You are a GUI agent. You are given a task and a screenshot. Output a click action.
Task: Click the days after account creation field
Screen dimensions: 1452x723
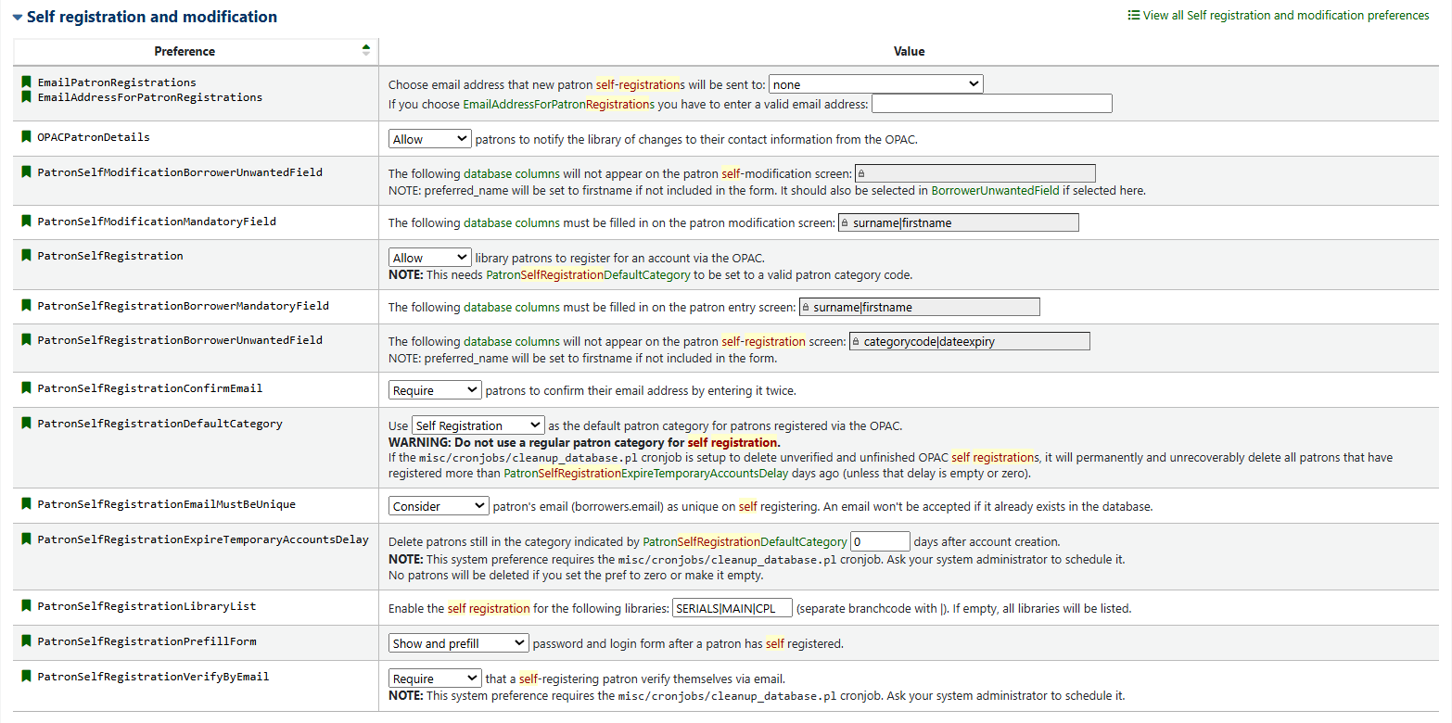point(880,541)
